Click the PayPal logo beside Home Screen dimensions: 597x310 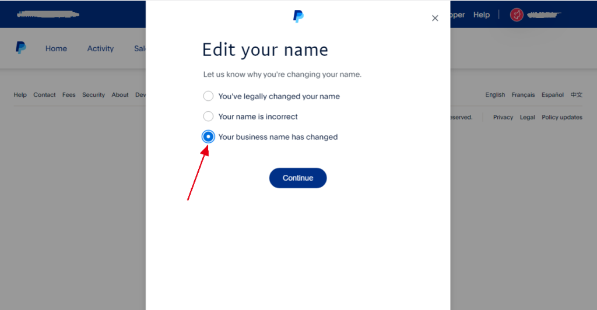[x=21, y=48]
